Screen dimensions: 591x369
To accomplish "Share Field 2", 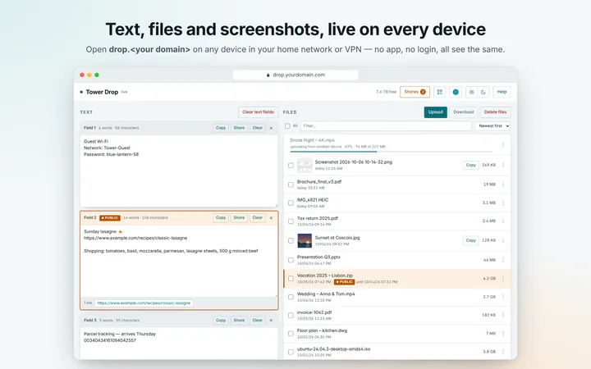I will 239,217.
